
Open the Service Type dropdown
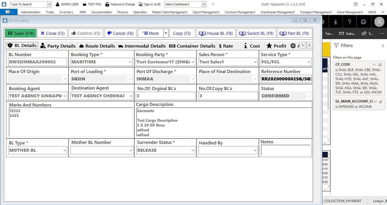click(309, 62)
